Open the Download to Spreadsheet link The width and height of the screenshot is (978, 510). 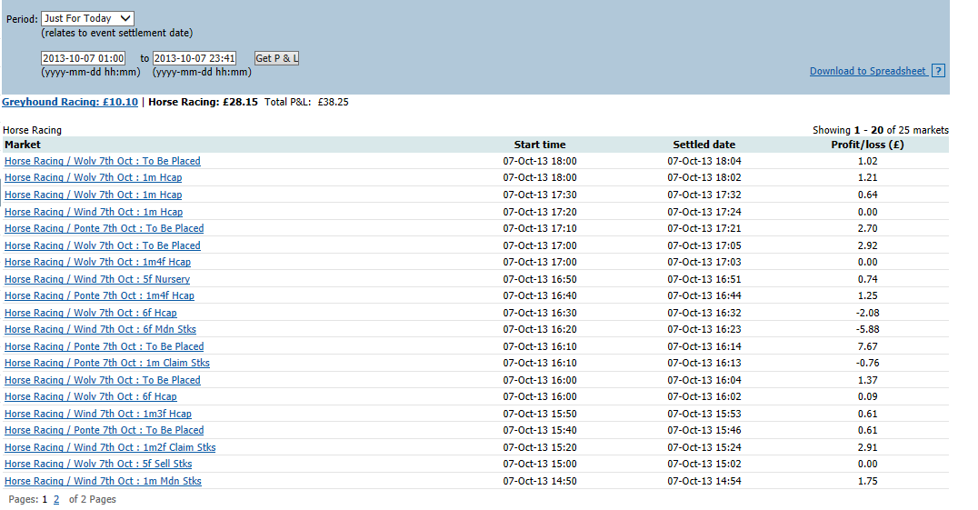[x=868, y=71]
